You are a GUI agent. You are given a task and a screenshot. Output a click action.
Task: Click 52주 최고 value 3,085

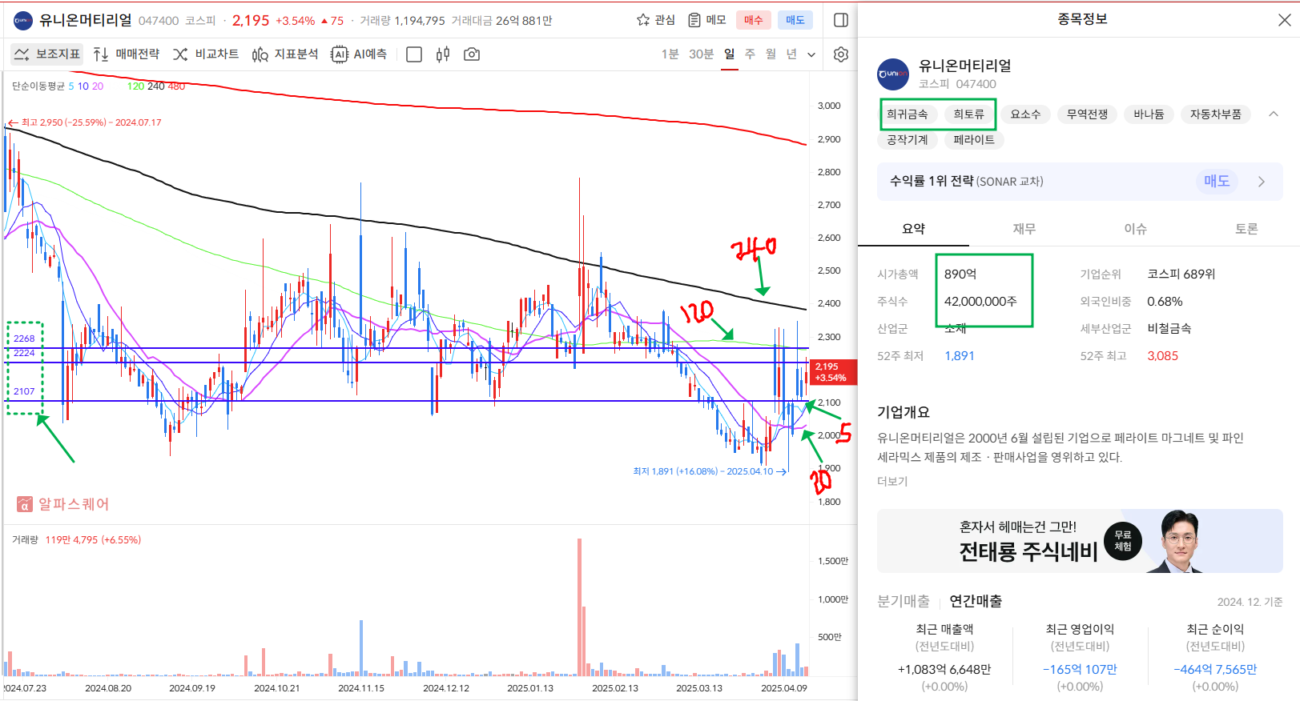click(1163, 356)
